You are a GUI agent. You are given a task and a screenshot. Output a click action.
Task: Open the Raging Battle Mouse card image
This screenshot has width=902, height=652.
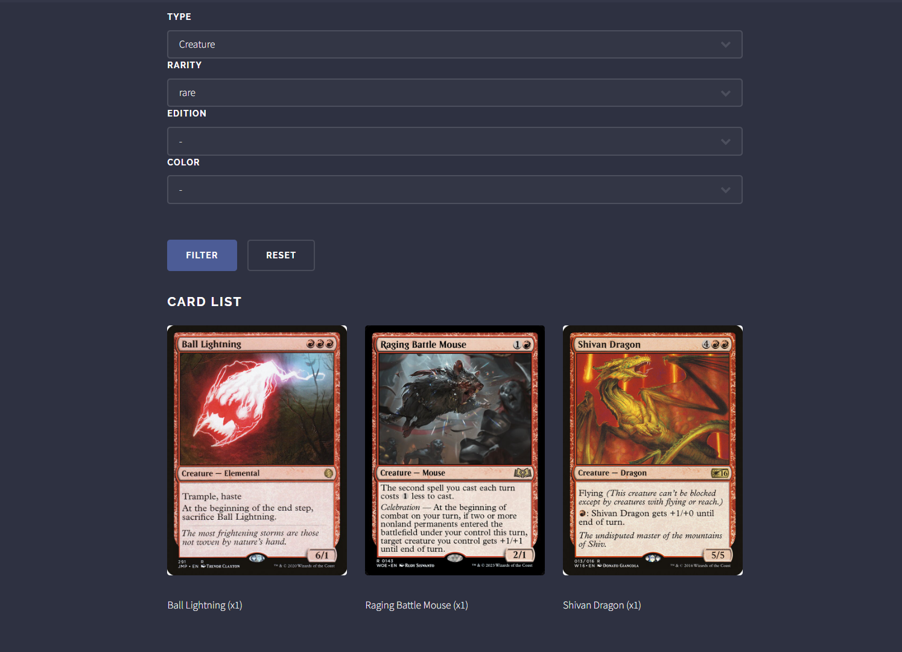(455, 450)
